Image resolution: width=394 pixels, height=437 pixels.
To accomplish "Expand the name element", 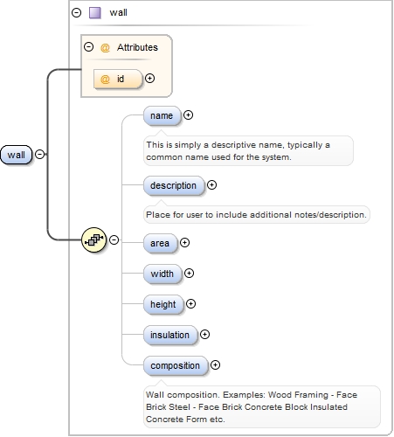I will tap(188, 115).
